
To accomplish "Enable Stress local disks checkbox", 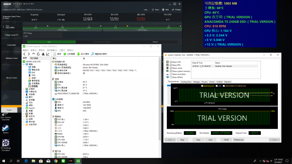I will click(x=171, y=74).
